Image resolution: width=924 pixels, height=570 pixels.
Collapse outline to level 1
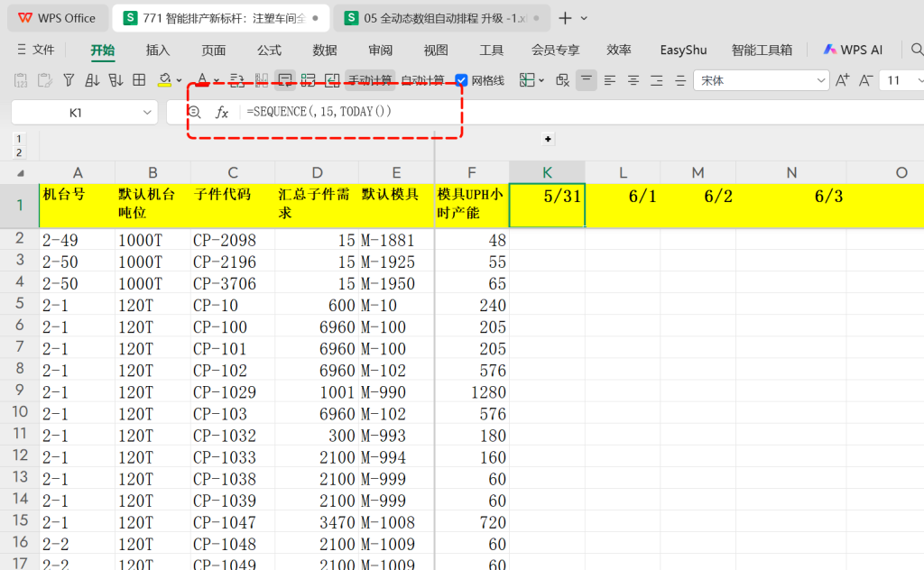coord(19,139)
